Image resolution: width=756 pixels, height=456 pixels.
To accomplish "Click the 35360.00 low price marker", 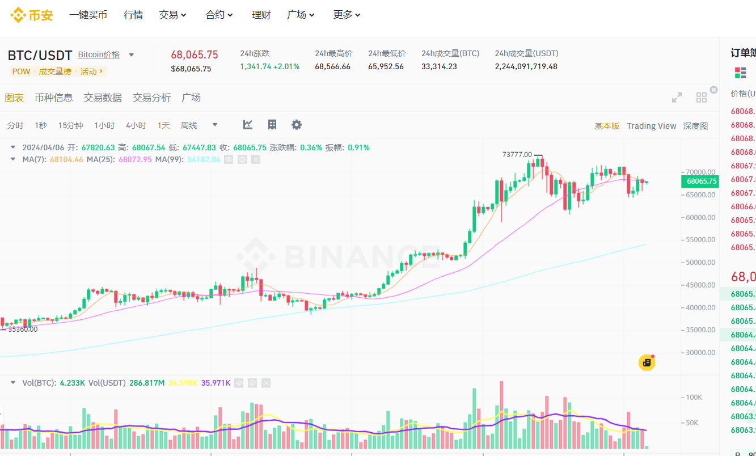I will (23, 329).
